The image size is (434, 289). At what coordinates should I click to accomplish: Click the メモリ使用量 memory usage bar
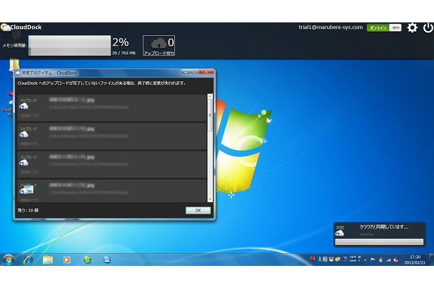[x=69, y=45]
